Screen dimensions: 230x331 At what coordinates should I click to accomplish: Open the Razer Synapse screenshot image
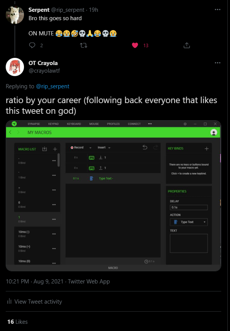[113, 196]
